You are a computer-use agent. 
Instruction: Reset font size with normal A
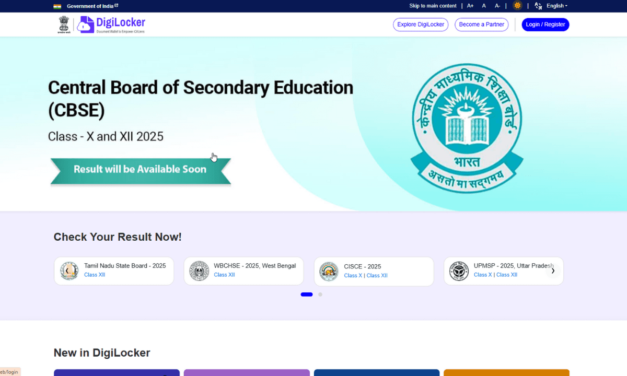484,6
